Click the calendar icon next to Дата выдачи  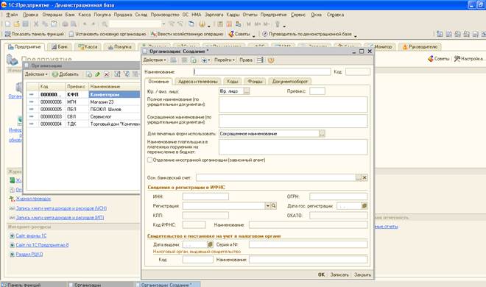[x=210, y=244]
